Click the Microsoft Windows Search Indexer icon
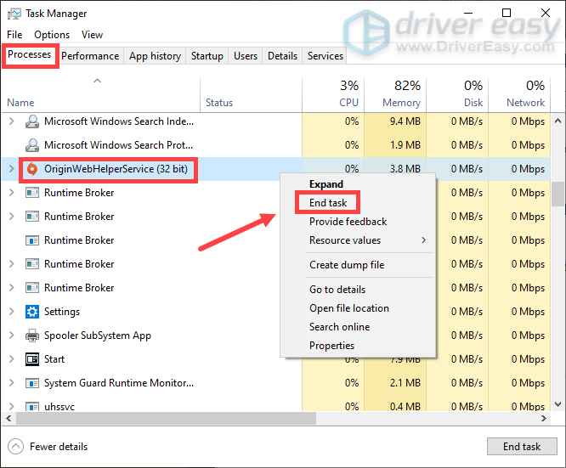Viewport: 566px width, 468px height. pyautogui.click(x=32, y=121)
